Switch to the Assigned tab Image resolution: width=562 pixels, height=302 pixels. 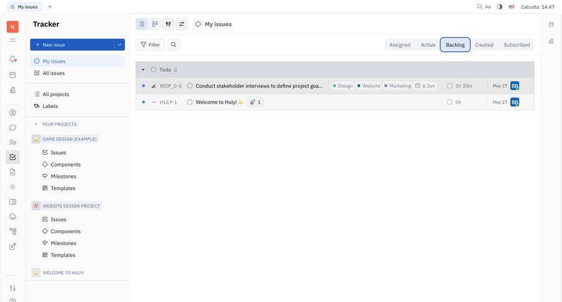coord(400,45)
